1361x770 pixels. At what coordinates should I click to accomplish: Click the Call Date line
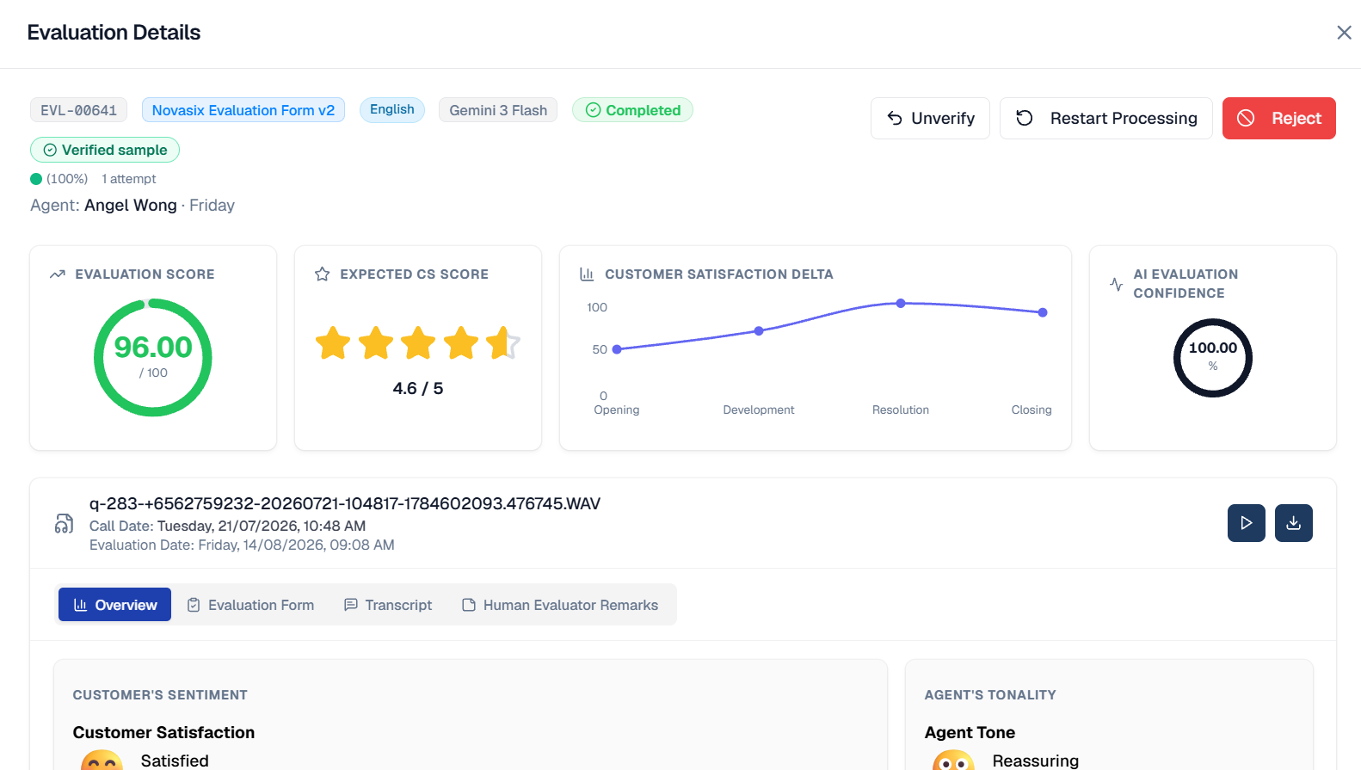pyautogui.click(x=228, y=526)
